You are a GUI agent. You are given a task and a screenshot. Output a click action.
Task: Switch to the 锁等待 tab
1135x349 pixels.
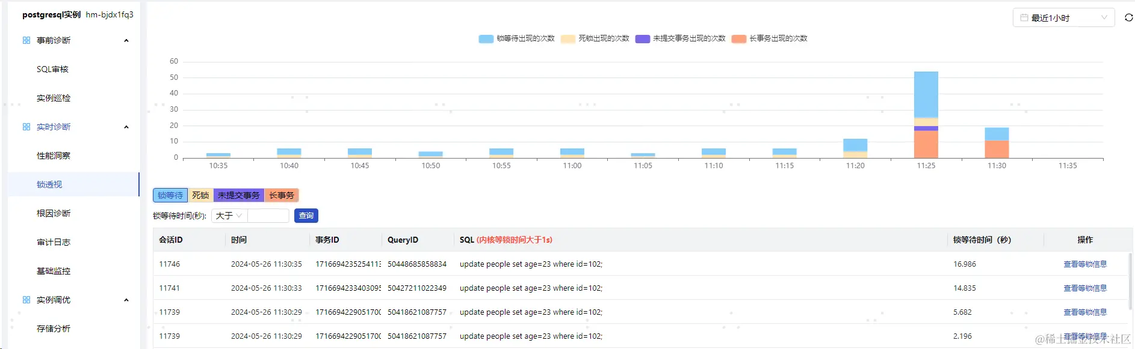[170, 195]
